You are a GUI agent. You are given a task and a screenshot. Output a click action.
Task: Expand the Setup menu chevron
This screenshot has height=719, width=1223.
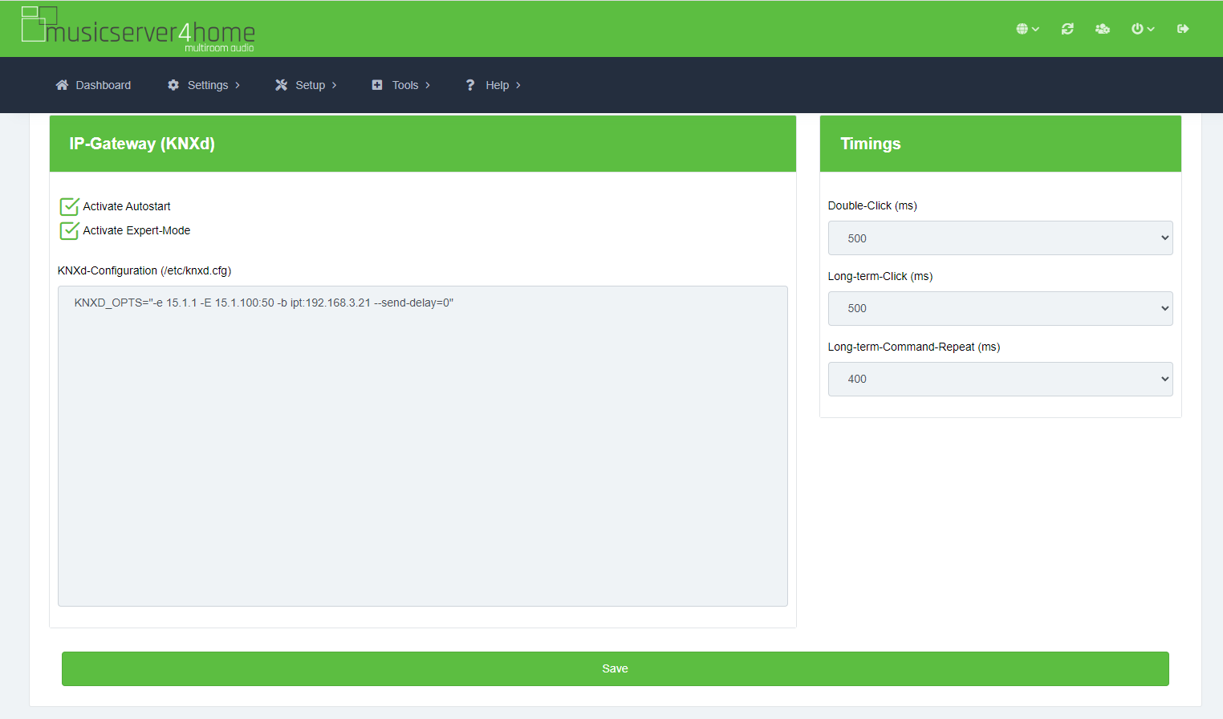(335, 85)
